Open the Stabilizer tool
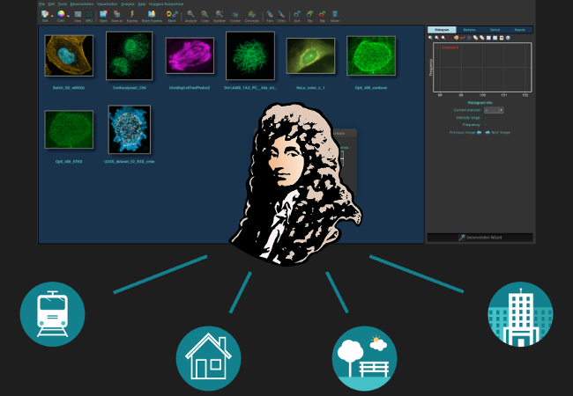This screenshot has width=573, height=396. [x=220, y=15]
